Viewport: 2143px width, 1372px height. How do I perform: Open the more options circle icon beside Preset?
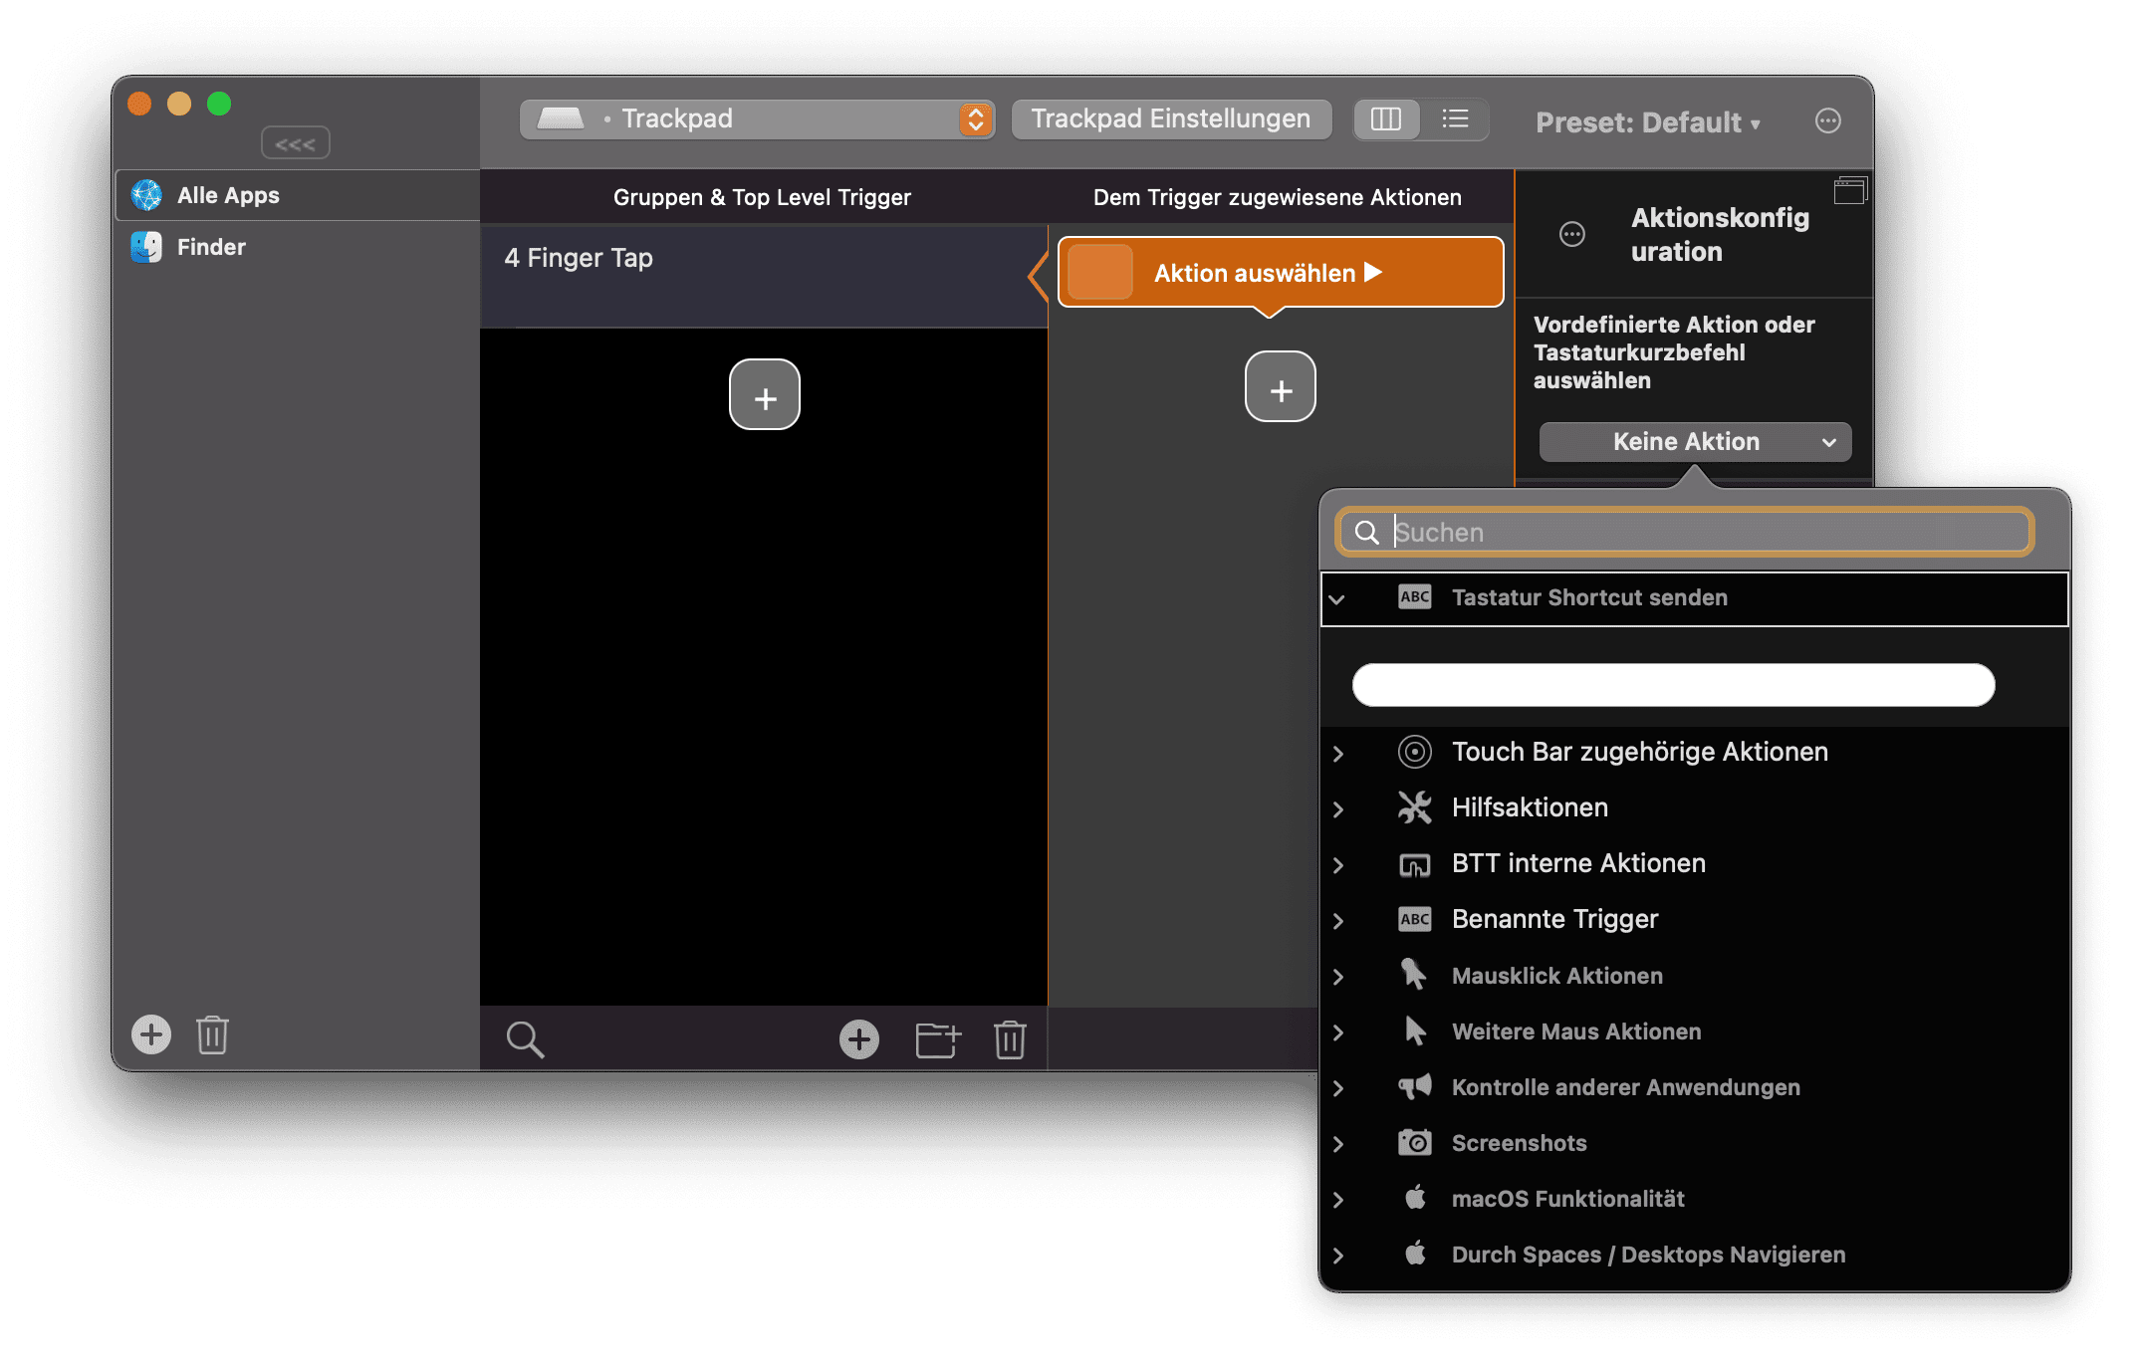point(1828,121)
